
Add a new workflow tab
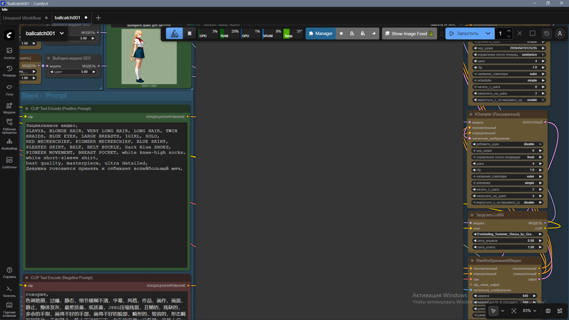click(98, 18)
